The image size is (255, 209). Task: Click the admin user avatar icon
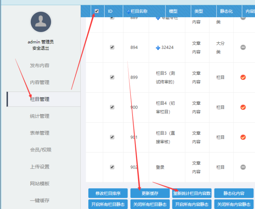[41, 22]
